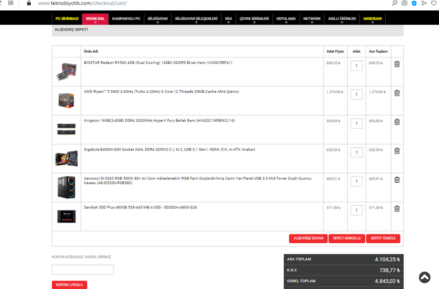439x289 pixels.
Task: Click trash icon for Kingston 16GB RAM
Action: coord(397,122)
